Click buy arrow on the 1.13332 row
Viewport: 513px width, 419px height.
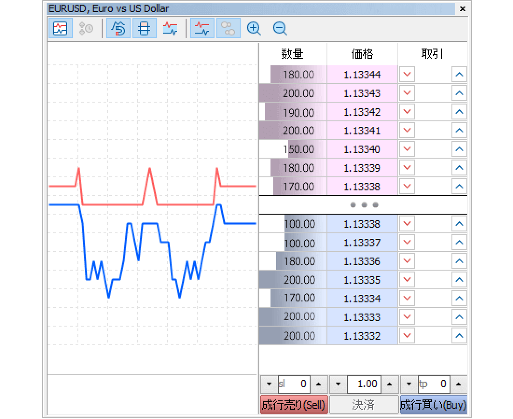click(459, 336)
